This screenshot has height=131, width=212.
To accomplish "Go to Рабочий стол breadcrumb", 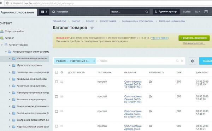I will pyautogui.click(x=59, y=21).
